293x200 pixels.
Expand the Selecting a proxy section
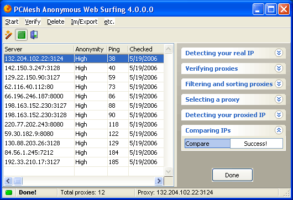(279, 99)
